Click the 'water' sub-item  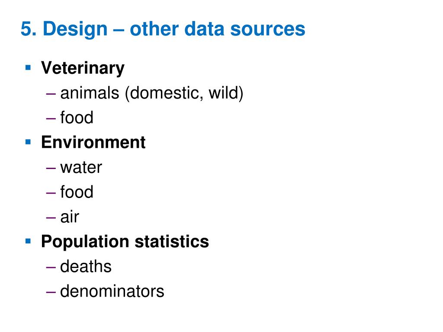[x=81, y=168]
